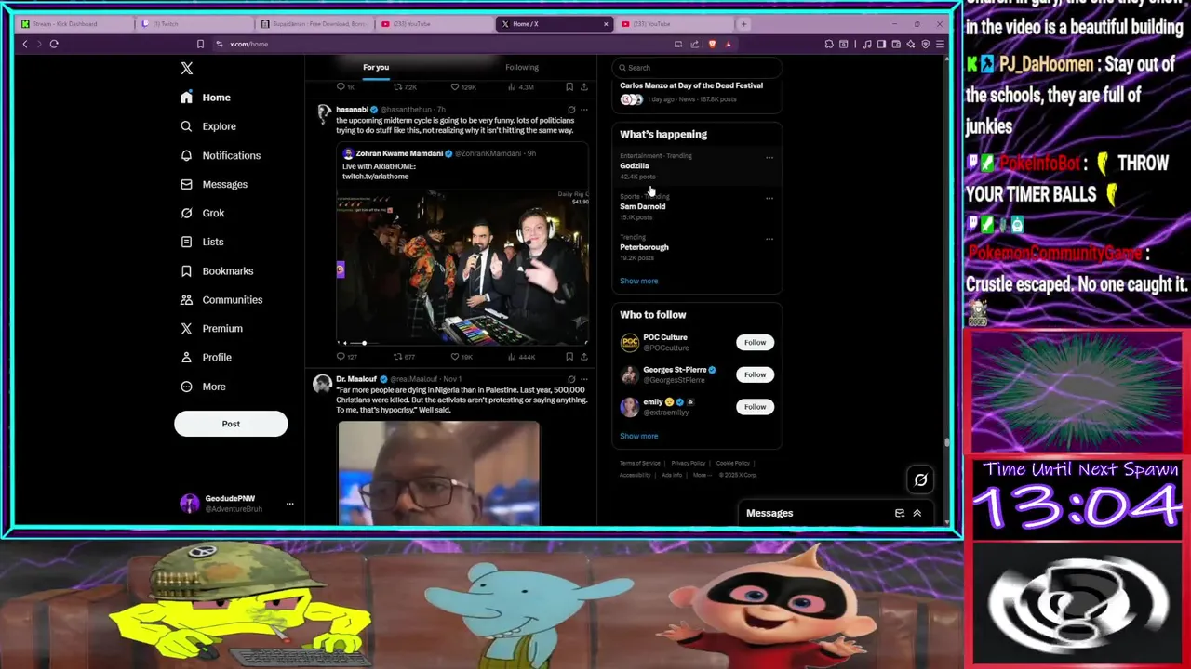Close the Home / X tab
The width and height of the screenshot is (1191, 669).
click(x=606, y=24)
